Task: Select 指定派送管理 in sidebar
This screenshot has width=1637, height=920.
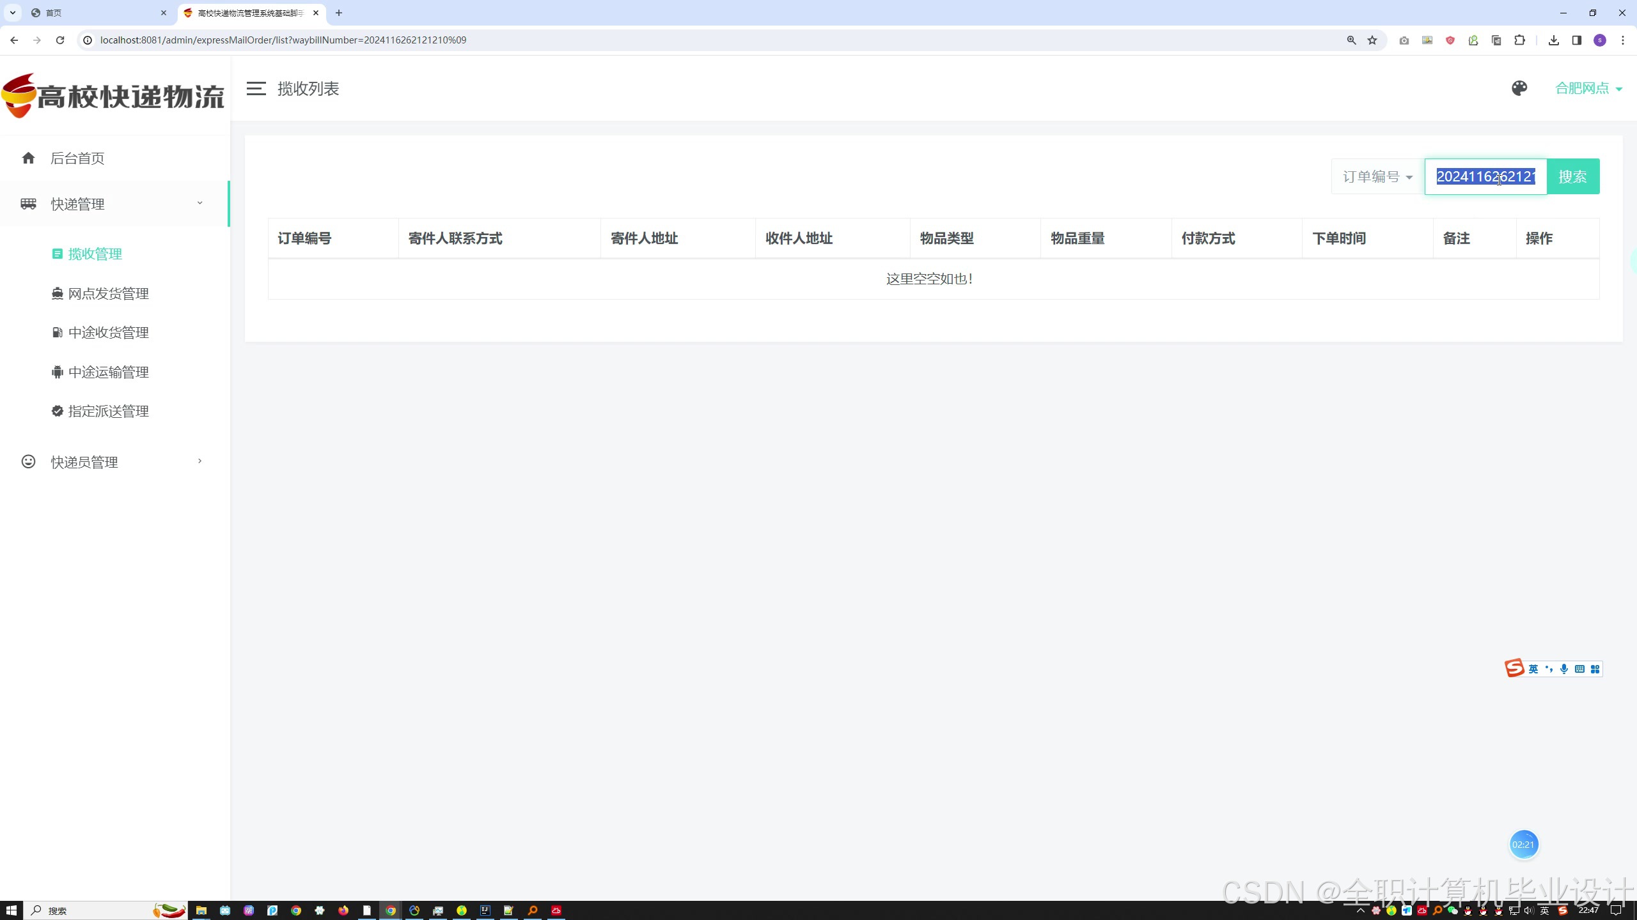Action: coord(108,411)
